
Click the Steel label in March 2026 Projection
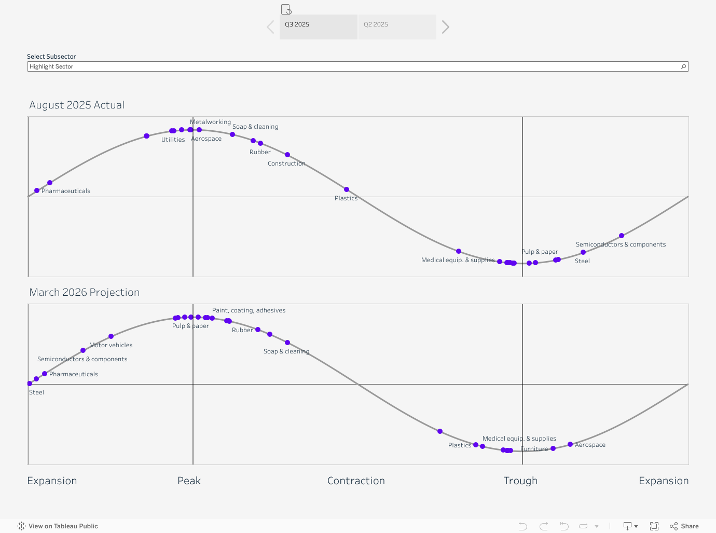click(x=36, y=392)
